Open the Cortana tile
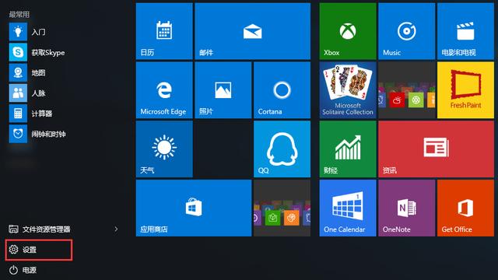Viewport: 498px width, 280px height. click(x=282, y=90)
